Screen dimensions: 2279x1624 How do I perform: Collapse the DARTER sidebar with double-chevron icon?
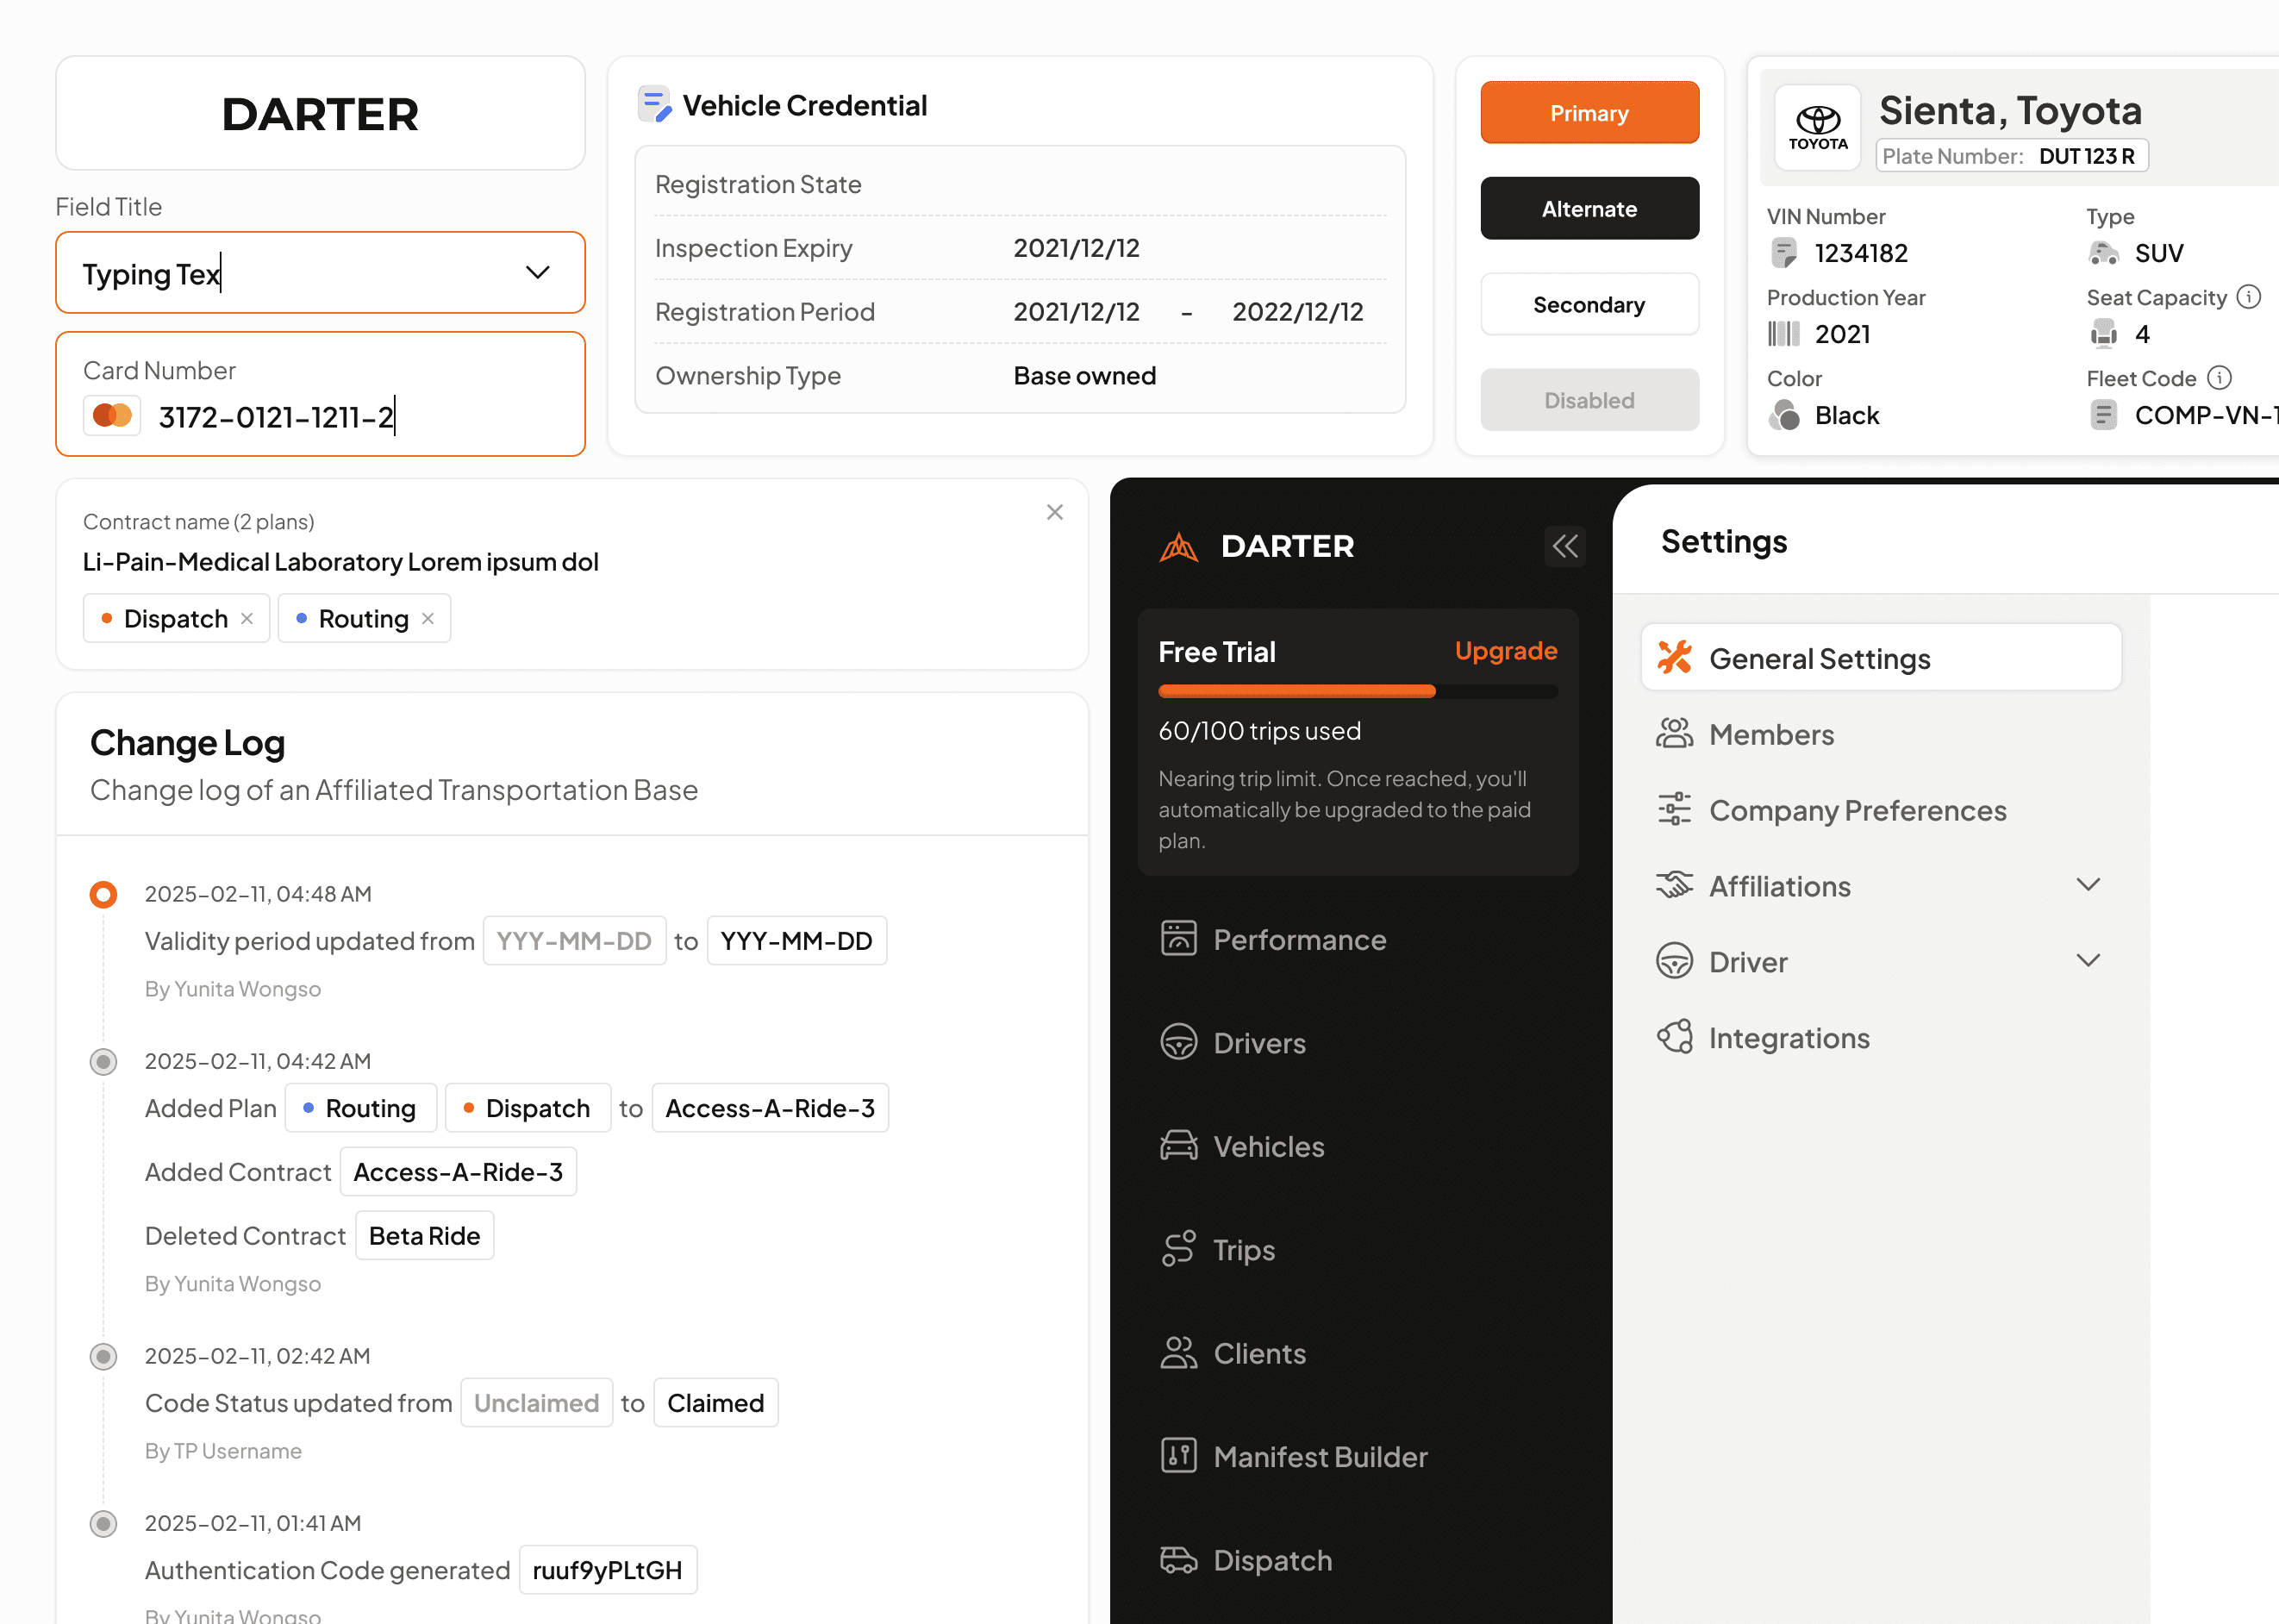(1564, 546)
